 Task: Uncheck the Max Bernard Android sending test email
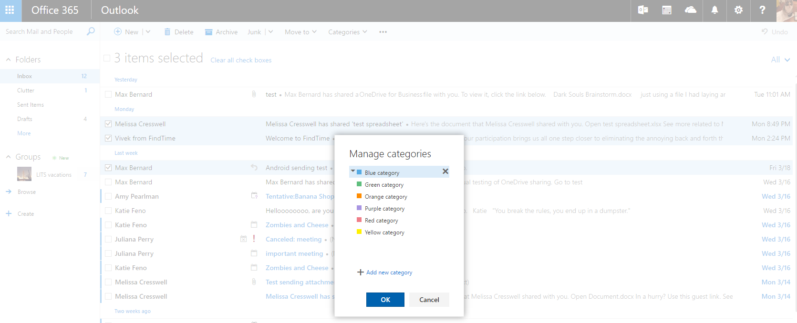pyautogui.click(x=108, y=168)
